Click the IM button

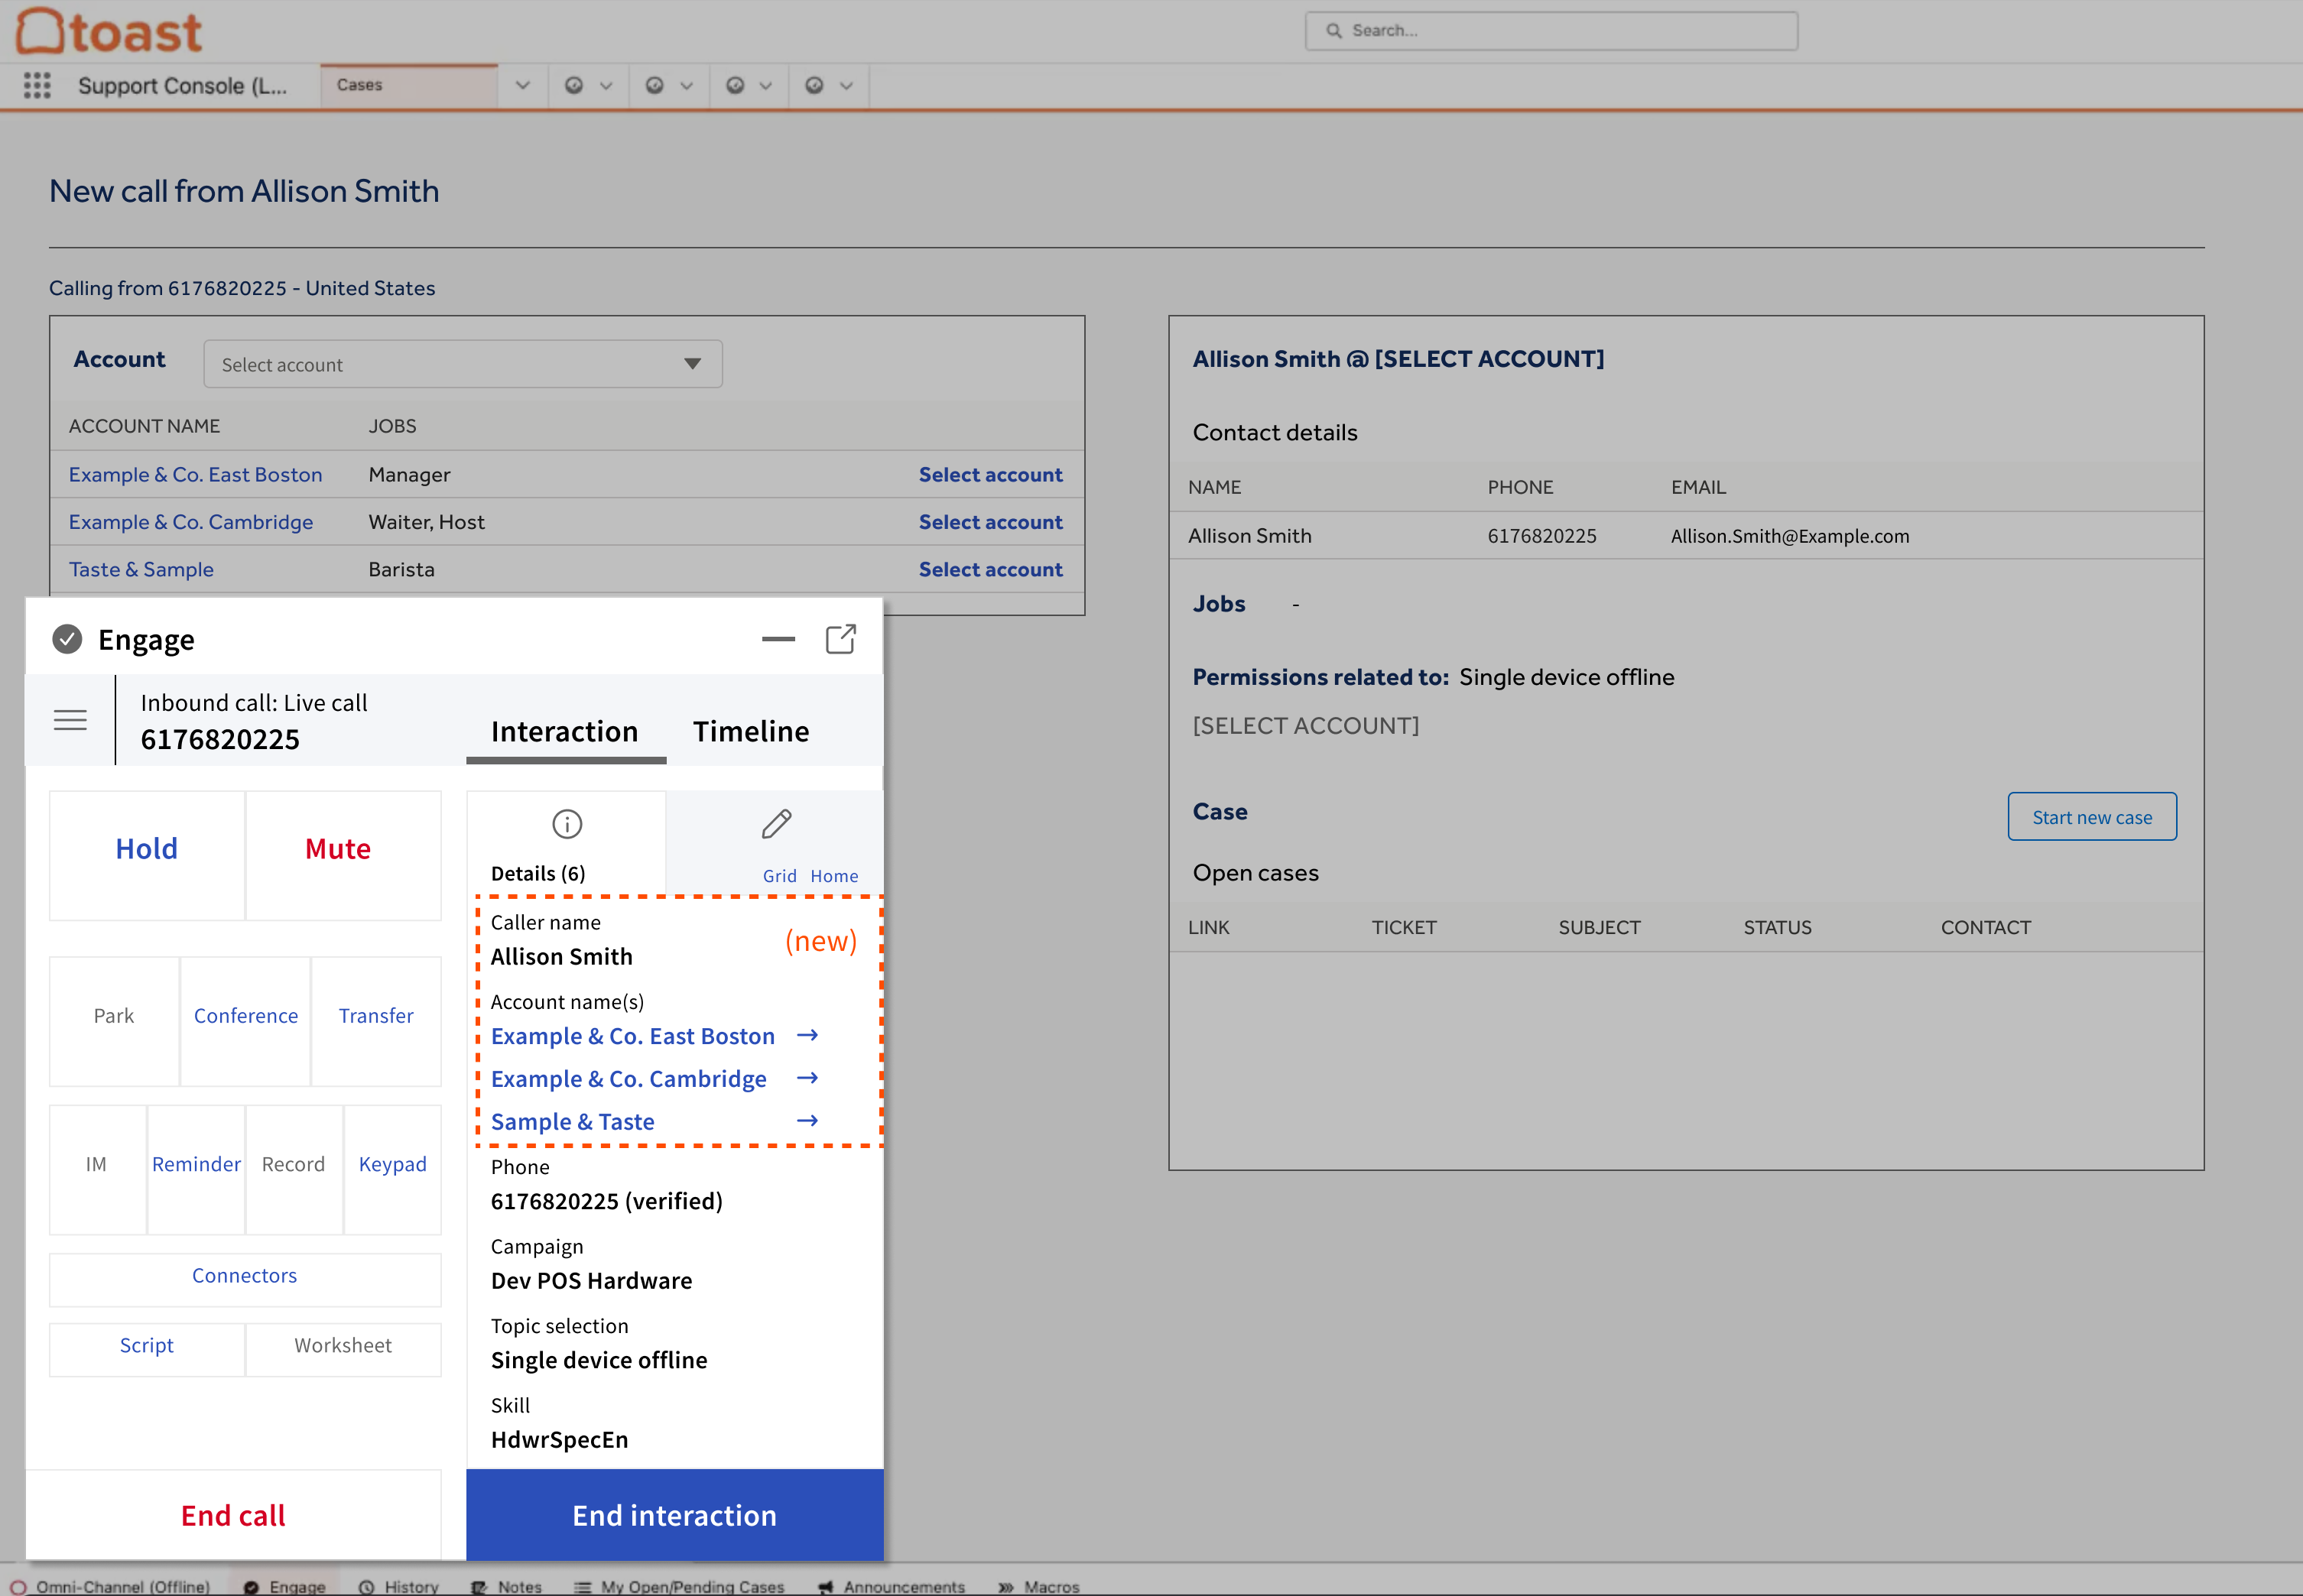click(x=97, y=1169)
